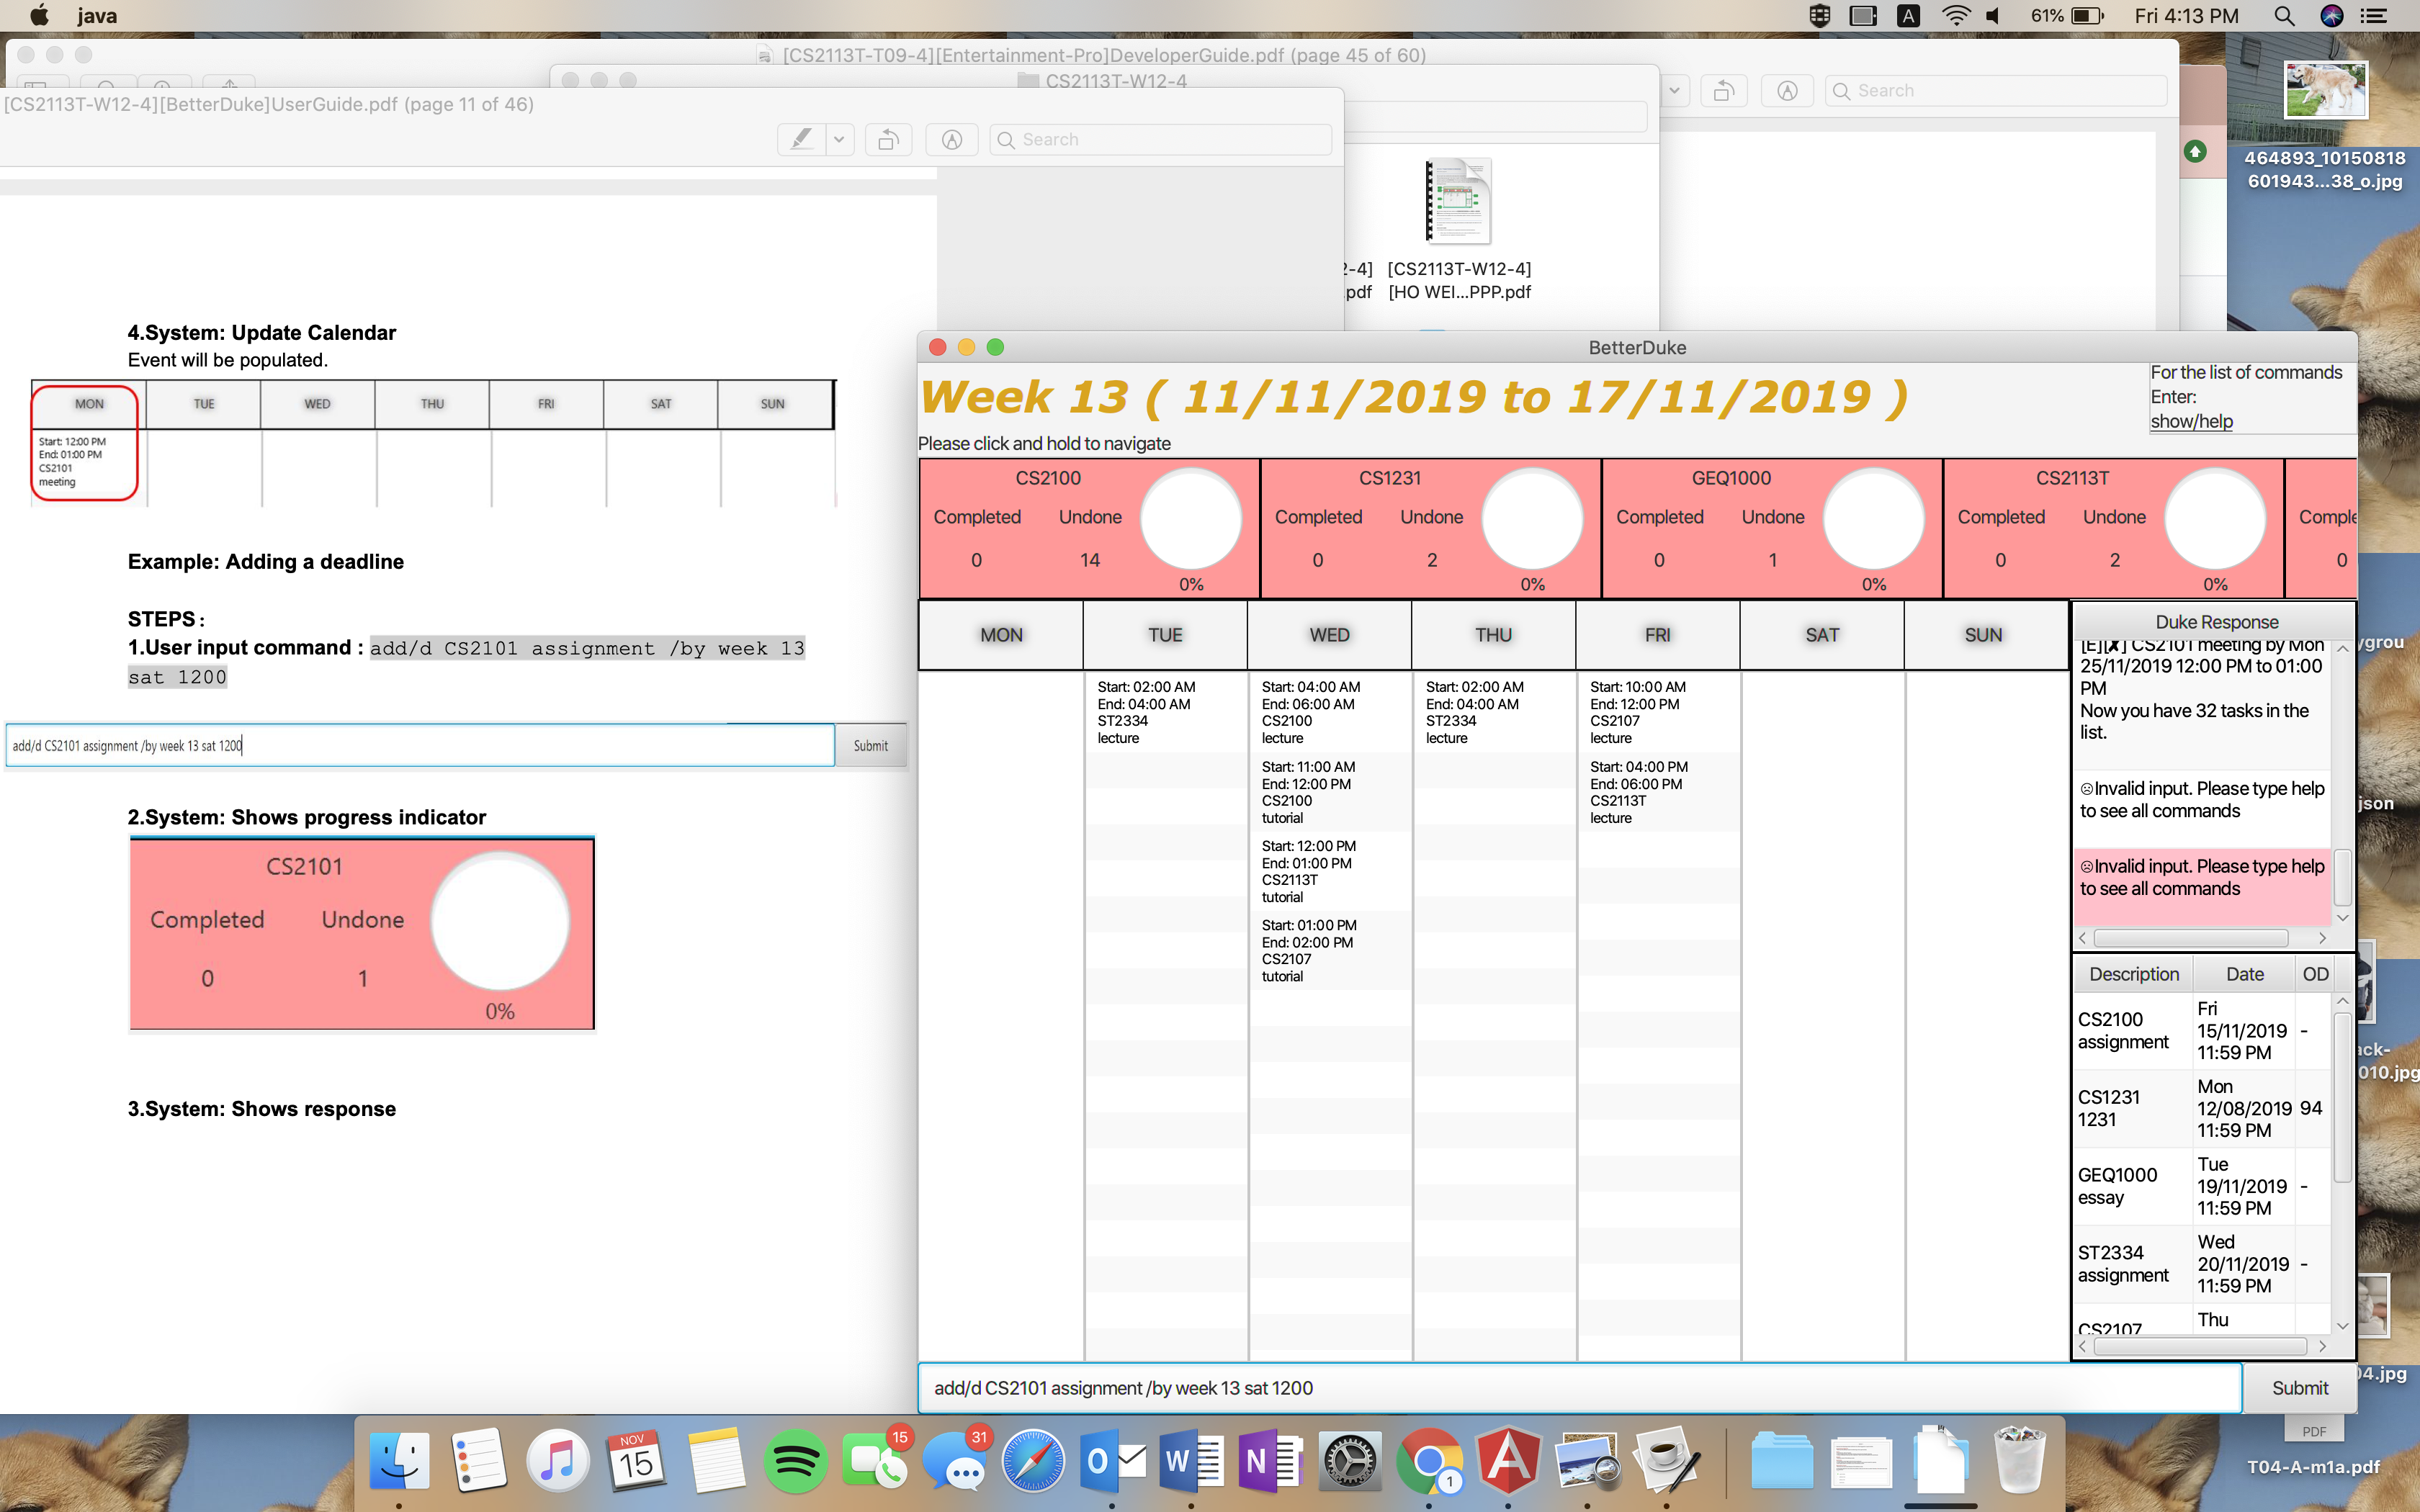This screenshot has width=2420, height=1512.
Task: Open the java menu in menu bar
Action: click(x=97, y=16)
